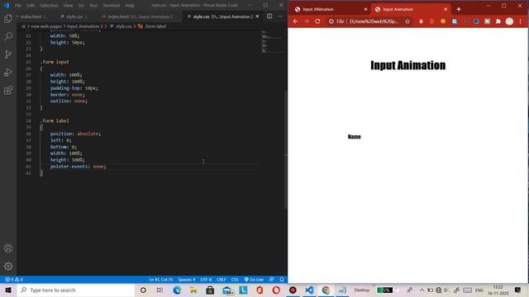Click style.css breadcrumb segment
The height and width of the screenshot is (297, 529).
click(x=124, y=26)
